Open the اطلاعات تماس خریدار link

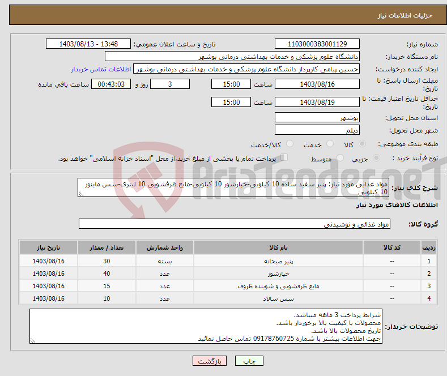[101, 69]
